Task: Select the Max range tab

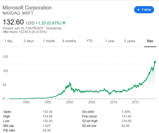Action: click(x=150, y=41)
